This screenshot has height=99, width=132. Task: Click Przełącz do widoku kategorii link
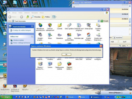click(x=22, y=30)
